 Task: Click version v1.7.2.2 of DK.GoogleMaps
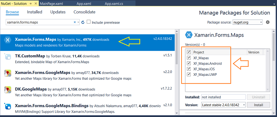point(166,88)
